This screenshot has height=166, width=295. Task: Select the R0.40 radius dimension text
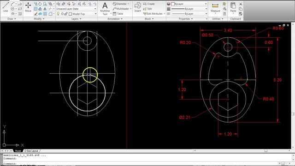268,99
